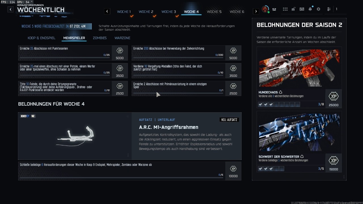Click XP icon for Ortungsgranate challenge
The height and width of the screenshot is (204, 363).
pos(120,86)
